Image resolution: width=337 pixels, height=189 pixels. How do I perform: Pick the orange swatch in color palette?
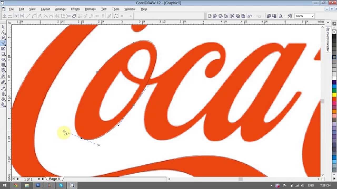pyautogui.click(x=334, y=112)
